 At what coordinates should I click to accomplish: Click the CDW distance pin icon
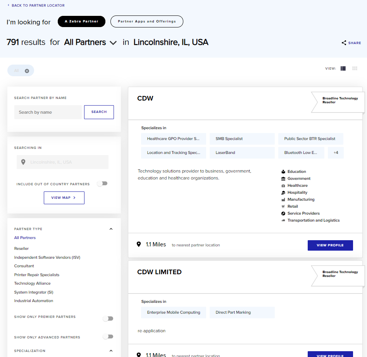point(139,244)
